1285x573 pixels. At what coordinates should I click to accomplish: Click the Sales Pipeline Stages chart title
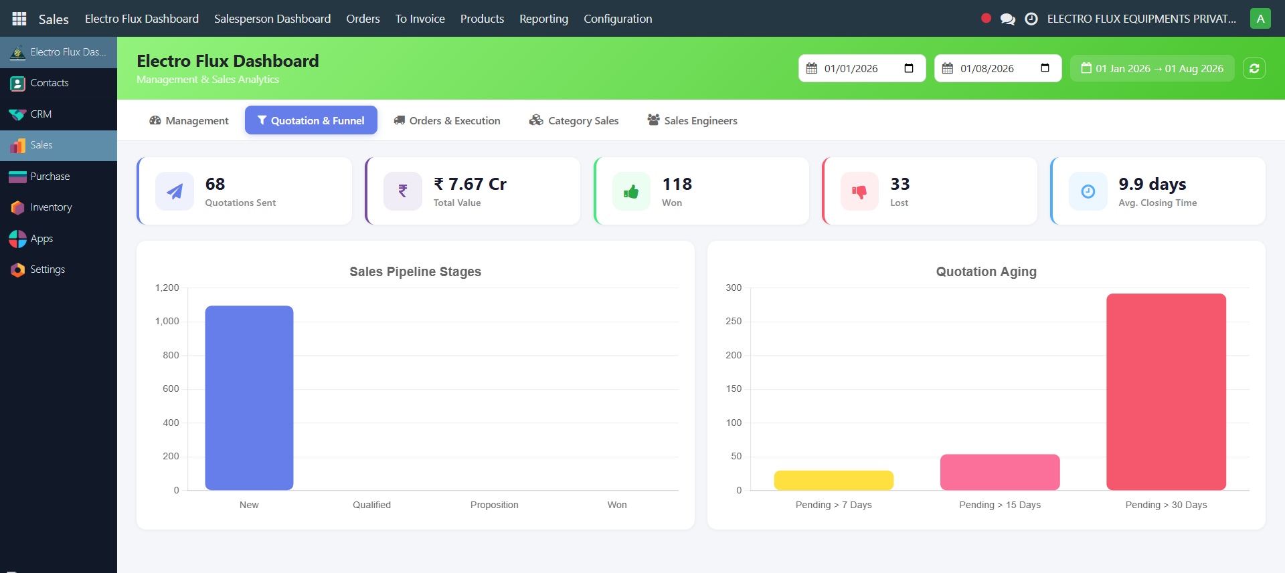coord(415,271)
